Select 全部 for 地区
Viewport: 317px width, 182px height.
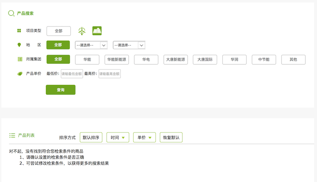click(x=58, y=45)
